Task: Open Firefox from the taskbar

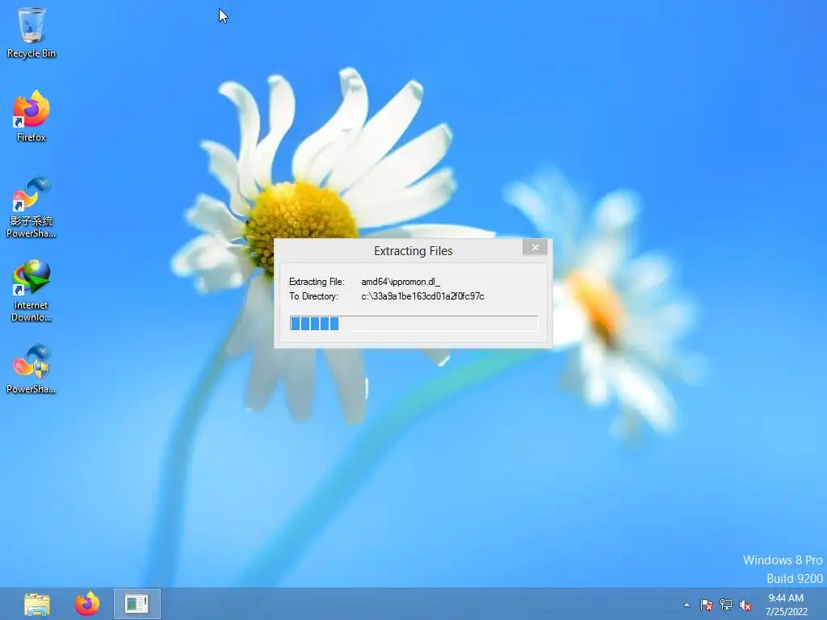Action: [x=87, y=604]
